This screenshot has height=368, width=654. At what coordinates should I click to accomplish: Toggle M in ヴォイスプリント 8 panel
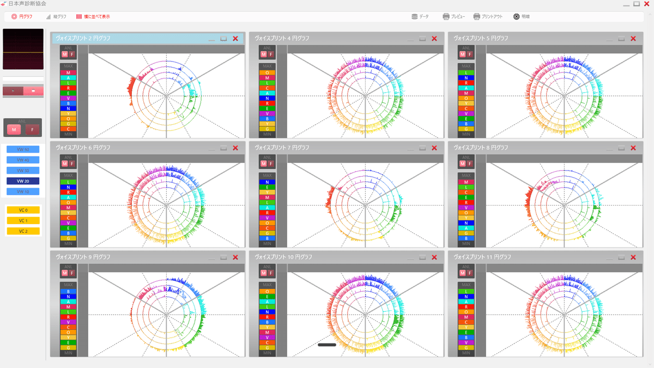(x=463, y=164)
